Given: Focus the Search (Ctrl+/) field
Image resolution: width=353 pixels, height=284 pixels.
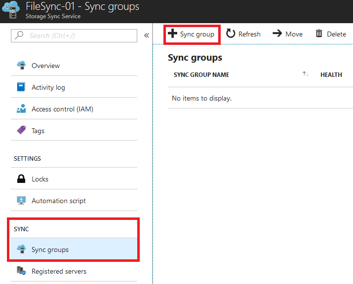Looking at the screenshot, I should pyautogui.click(x=74, y=35).
